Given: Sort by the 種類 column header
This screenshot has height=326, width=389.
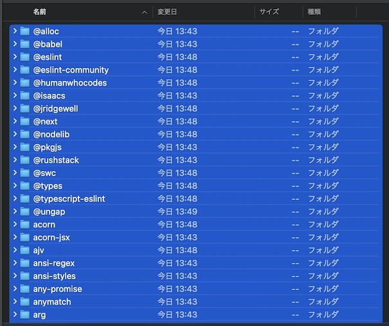Looking at the screenshot, I should pos(315,12).
